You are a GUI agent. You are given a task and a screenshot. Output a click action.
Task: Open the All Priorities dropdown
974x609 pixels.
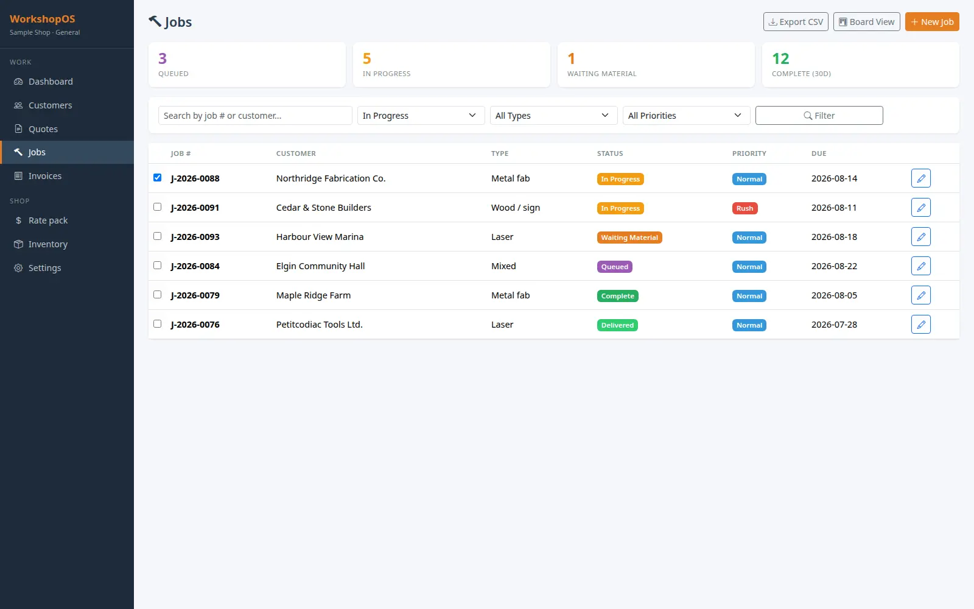(686, 116)
